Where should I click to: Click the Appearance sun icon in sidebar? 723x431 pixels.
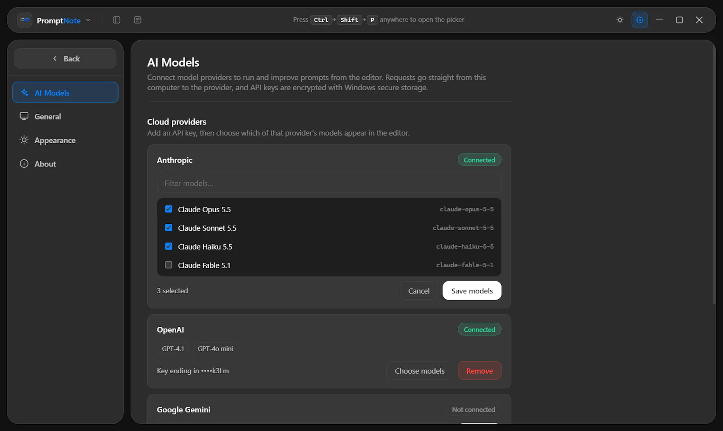(24, 140)
